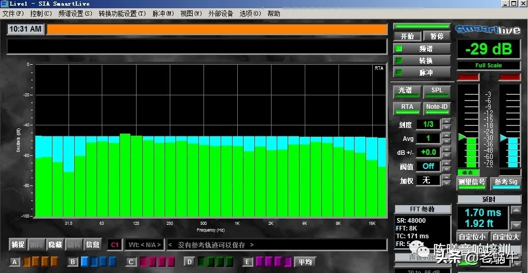
Task: Increase the dB +/- offset
Action: point(446,149)
